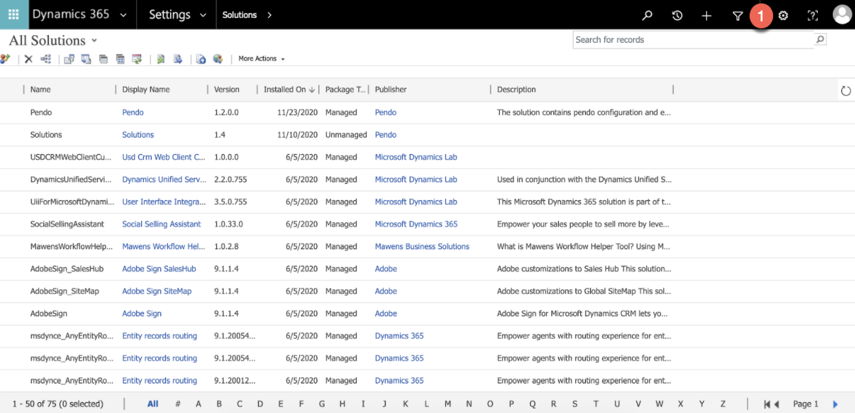Sort by the Name column header
Screen dimensions: 855x413
(x=41, y=89)
